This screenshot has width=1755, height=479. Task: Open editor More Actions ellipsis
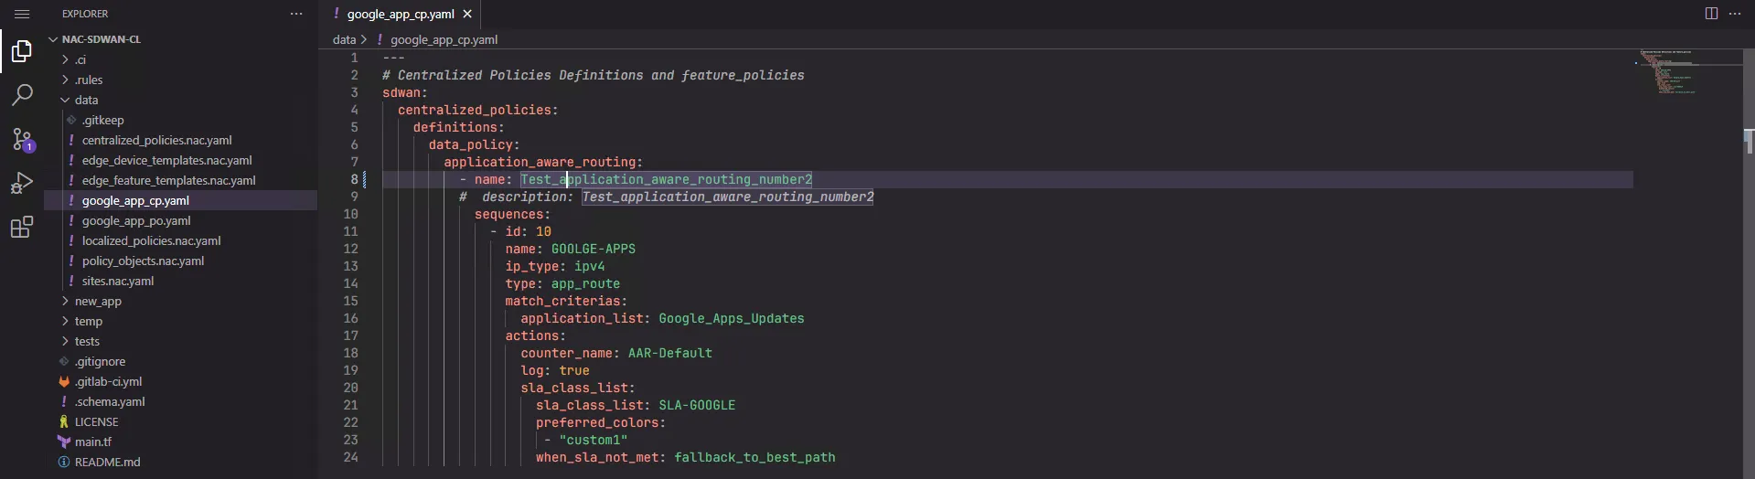(x=1735, y=14)
